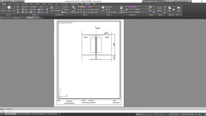The image size is (206, 116).
Task: Open the lineweight ByLayer dropdown
Action: [x=138, y=9]
